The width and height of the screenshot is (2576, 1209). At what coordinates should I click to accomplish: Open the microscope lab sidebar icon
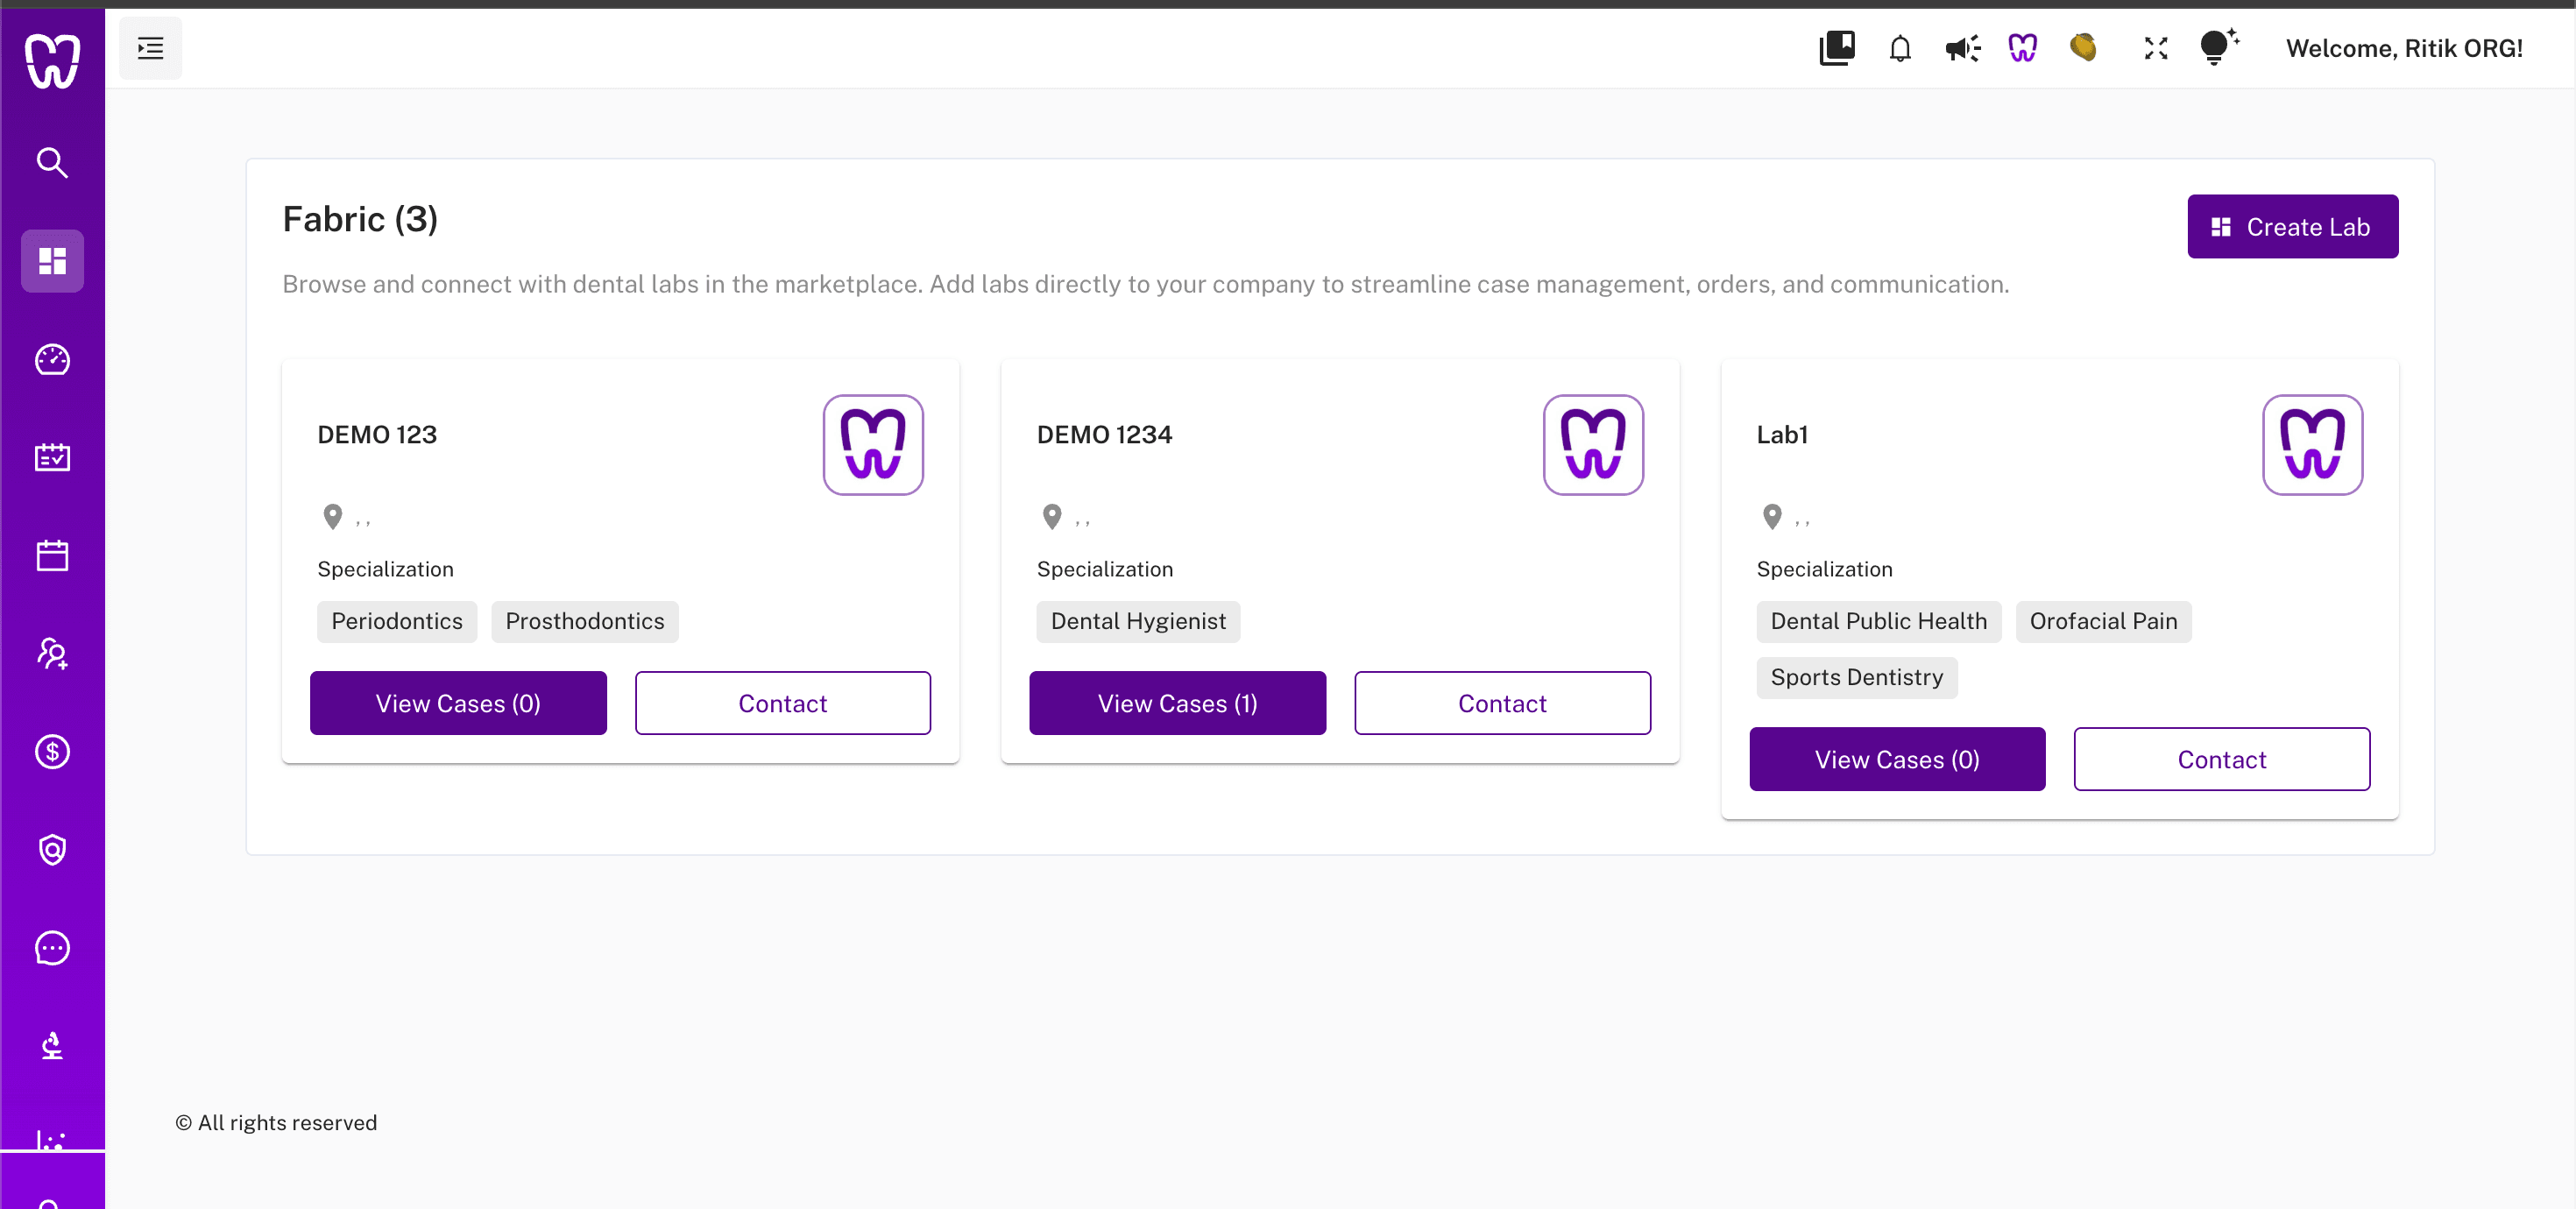[x=52, y=1045]
